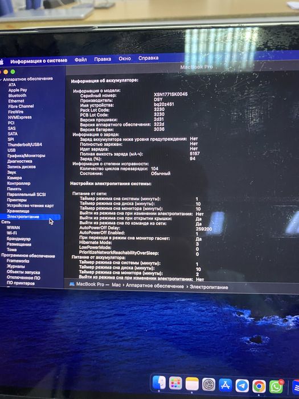Select Wi-Fi in the sidebar
This screenshot has height=399, width=299.
pyautogui.click(x=12, y=233)
